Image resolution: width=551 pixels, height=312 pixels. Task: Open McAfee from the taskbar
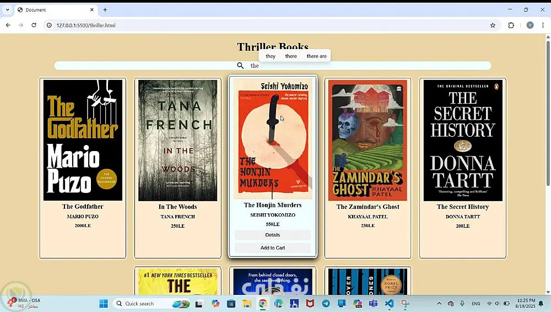coord(310,303)
